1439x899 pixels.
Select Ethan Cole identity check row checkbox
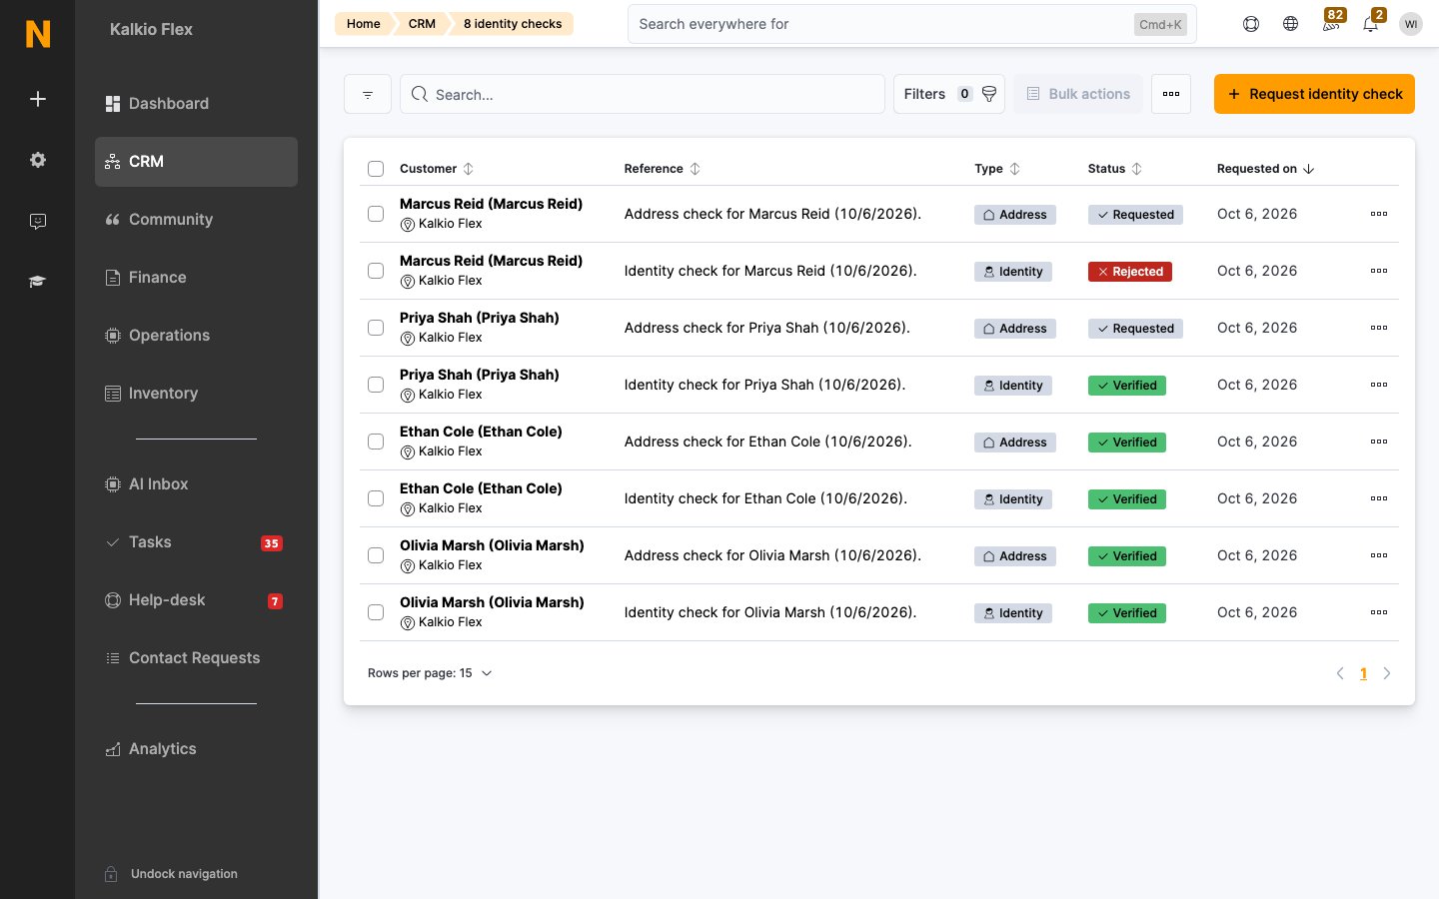(x=376, y=498)
